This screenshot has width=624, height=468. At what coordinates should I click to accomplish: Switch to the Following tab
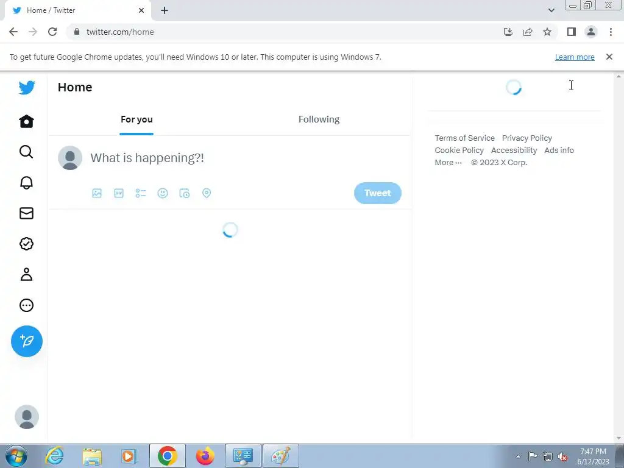(319, 119)
